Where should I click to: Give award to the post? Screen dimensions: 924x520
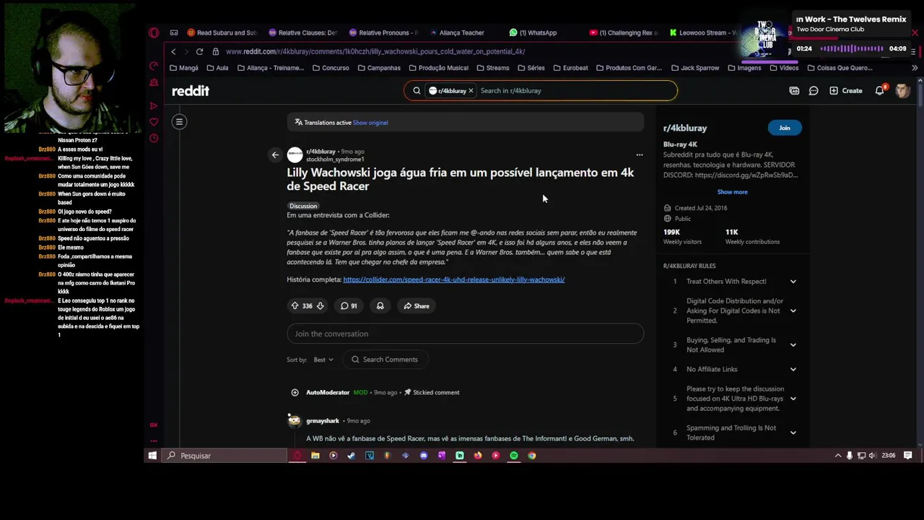point(380,306)
